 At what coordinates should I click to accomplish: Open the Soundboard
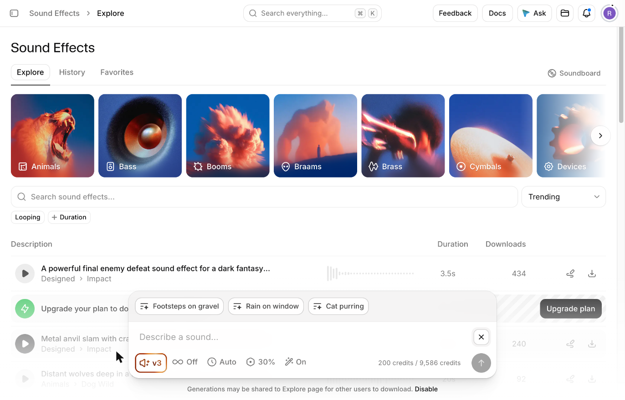(x=574, y=73)
